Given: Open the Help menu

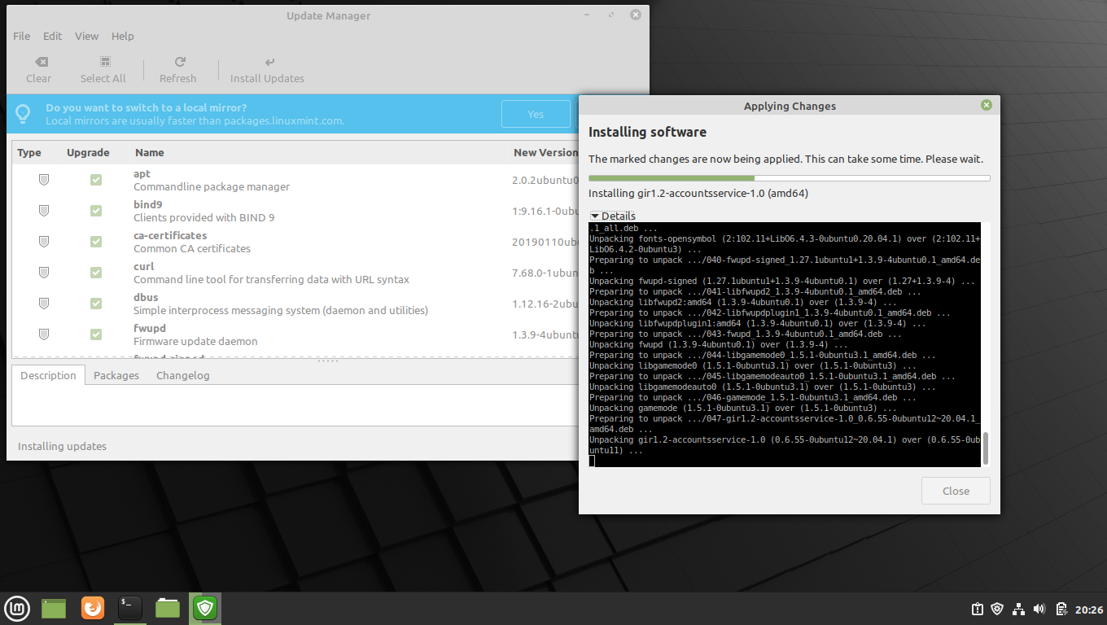Looking at the screenshot, I should 123,36.
